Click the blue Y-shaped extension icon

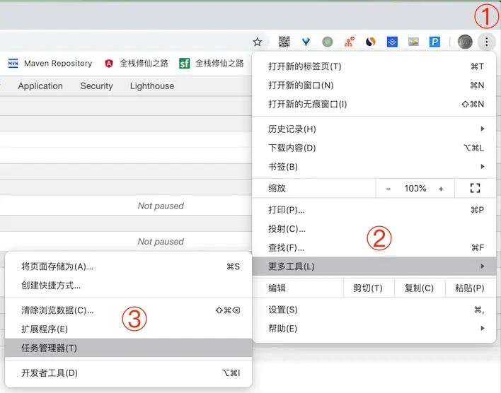pyautogui.click(x=306, y=42)
